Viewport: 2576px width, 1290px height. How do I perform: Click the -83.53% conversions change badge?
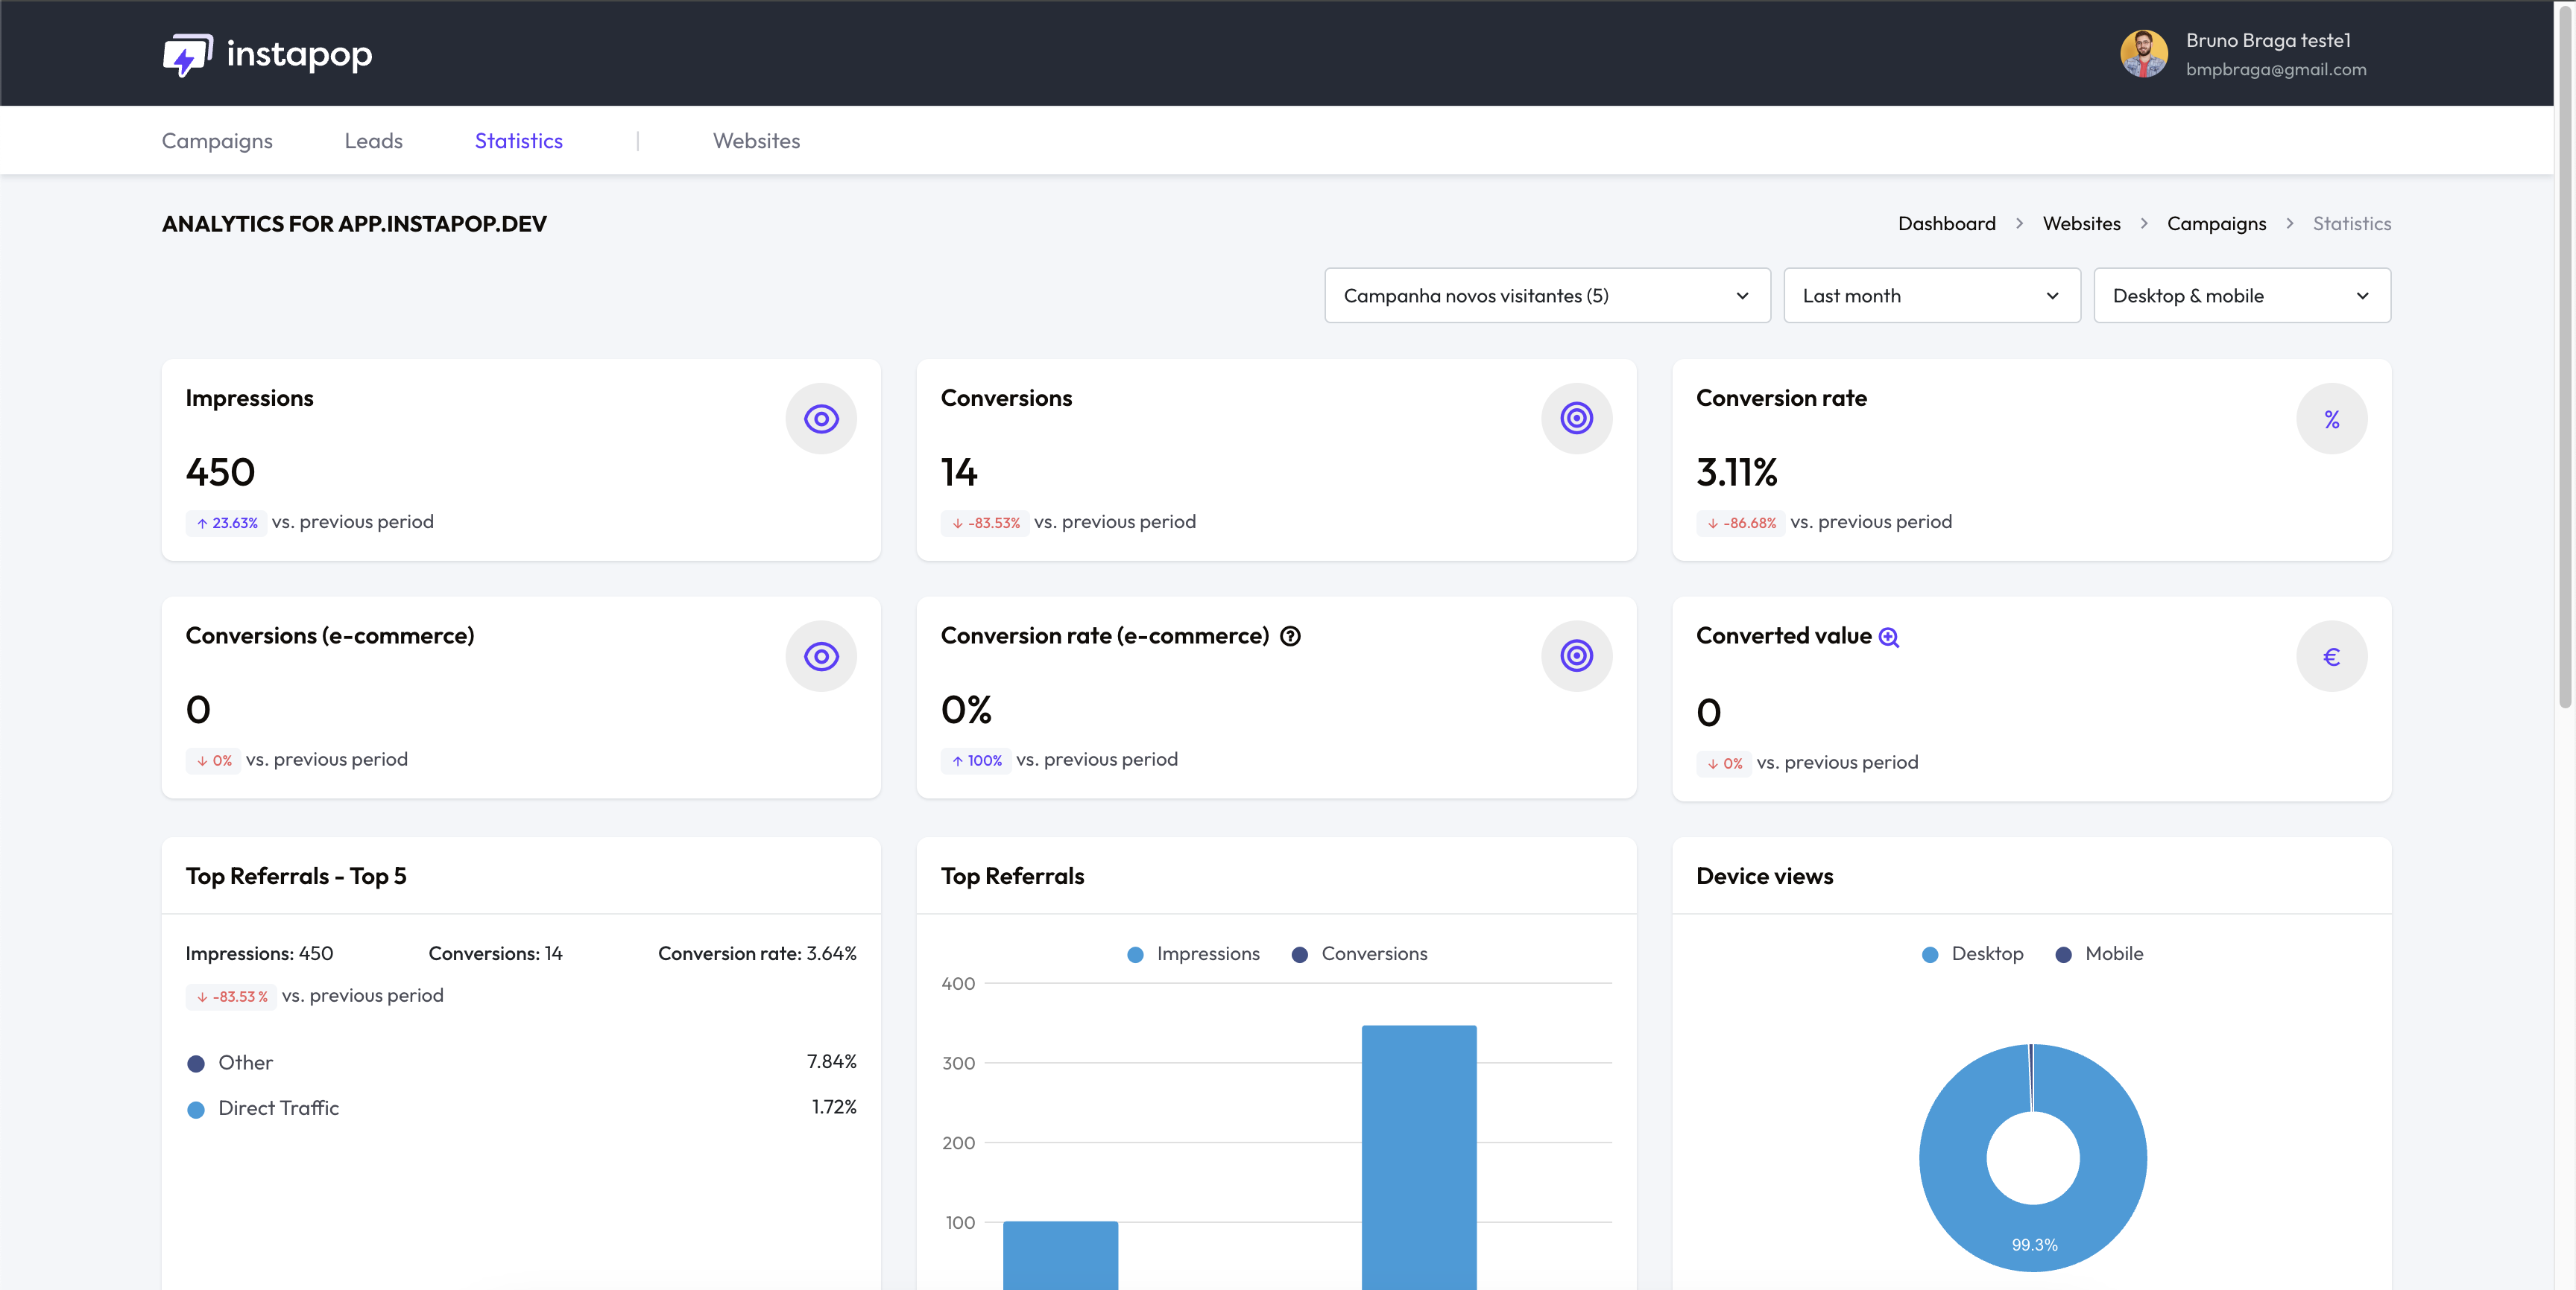tap(985, 523)
